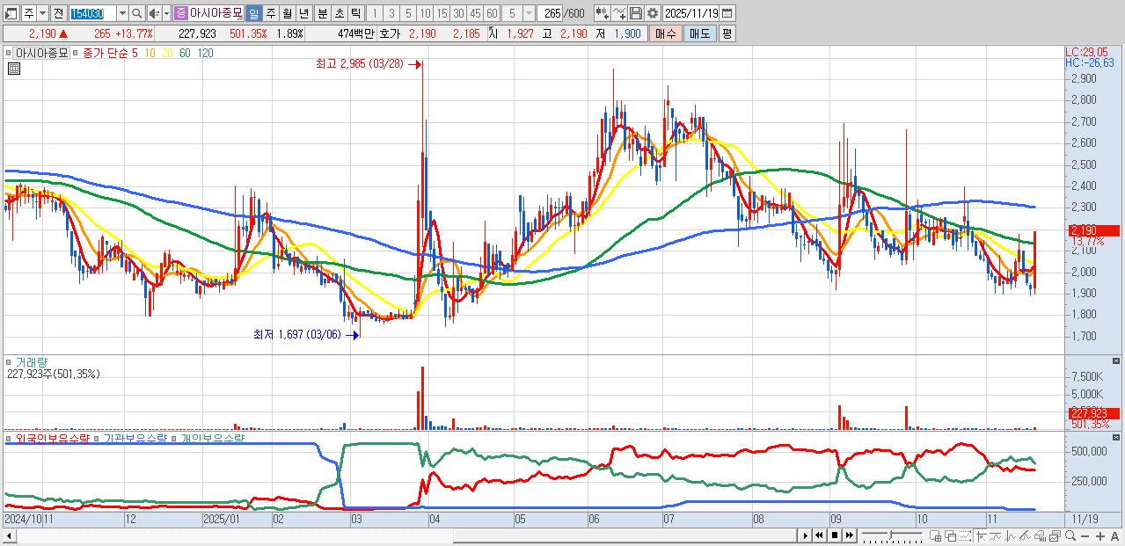Click the add candle indicator icon

coord(602,14)
